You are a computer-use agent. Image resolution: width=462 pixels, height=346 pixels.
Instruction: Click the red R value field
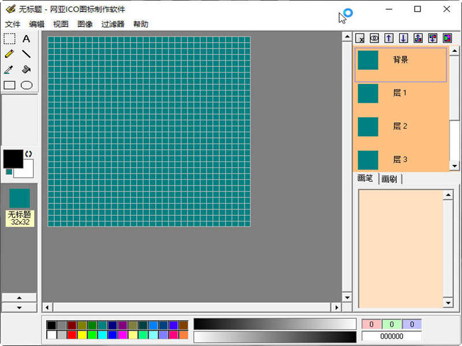tap(371, 324)
